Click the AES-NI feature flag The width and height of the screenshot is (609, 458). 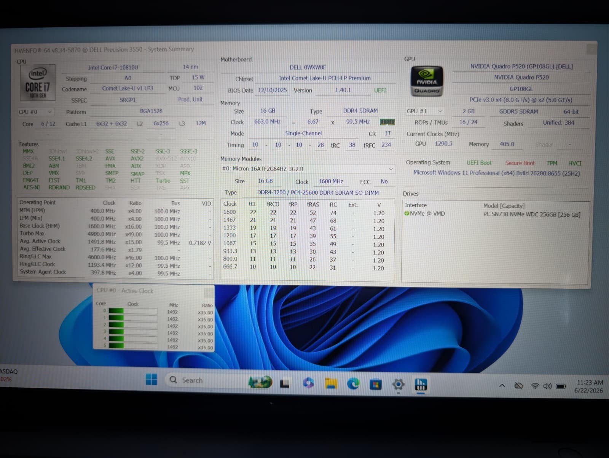31,187
